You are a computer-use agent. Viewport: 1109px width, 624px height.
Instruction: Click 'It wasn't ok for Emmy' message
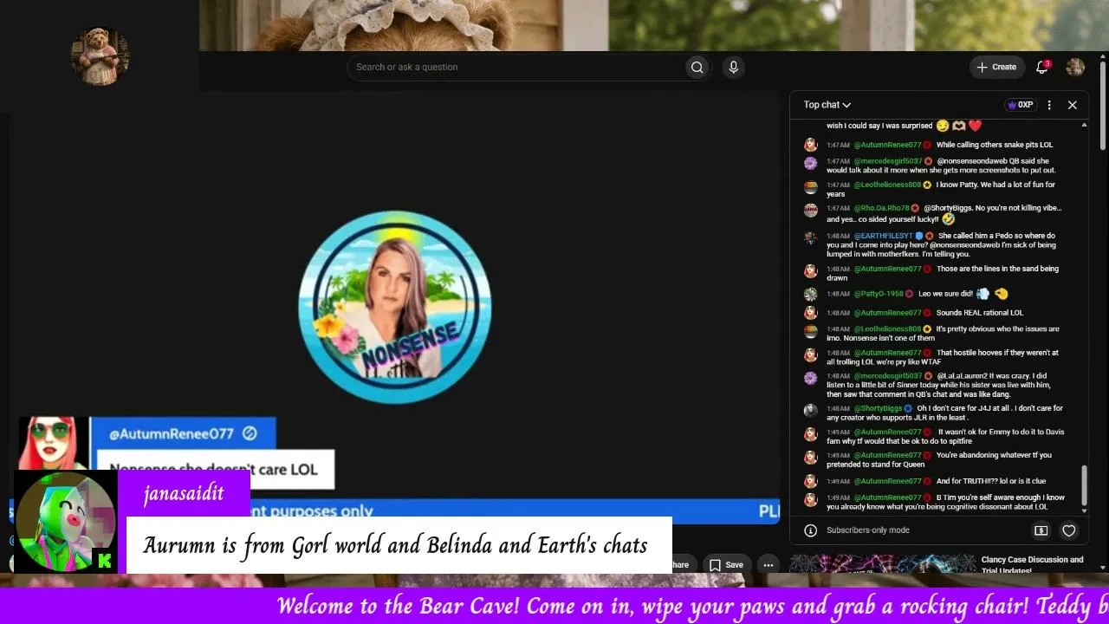[x=945, y=436]
